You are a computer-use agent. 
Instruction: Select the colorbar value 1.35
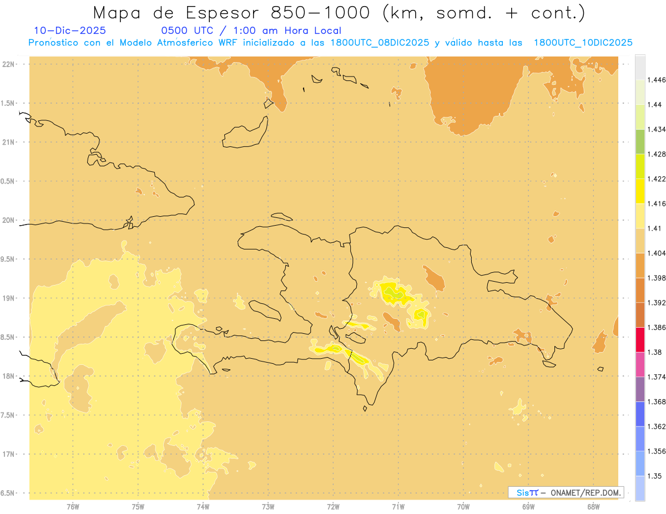654,476
